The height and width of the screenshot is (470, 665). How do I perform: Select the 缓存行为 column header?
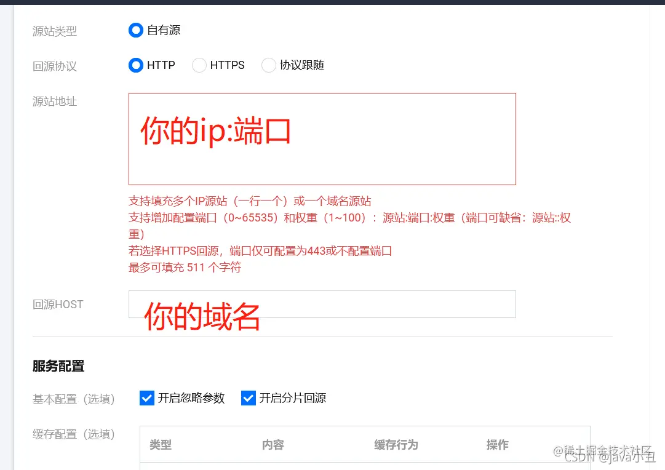point(396,444)
